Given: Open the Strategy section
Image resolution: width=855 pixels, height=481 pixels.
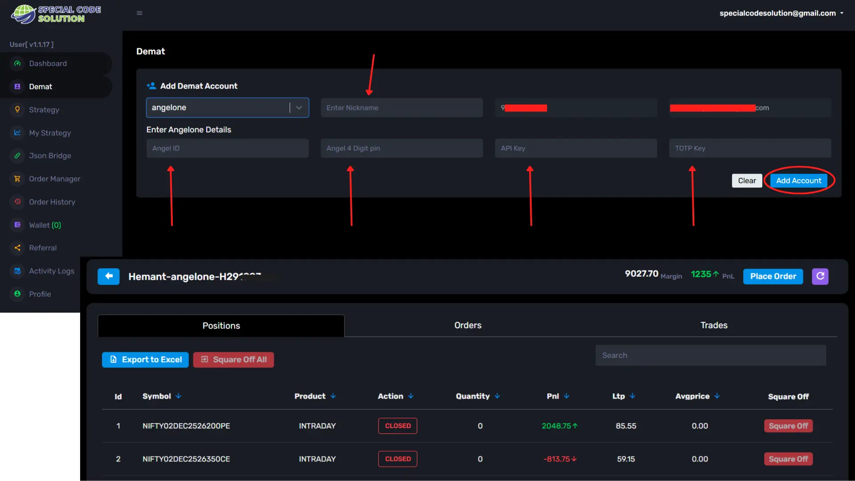Looking at the screenshot, I should (45, 110).
